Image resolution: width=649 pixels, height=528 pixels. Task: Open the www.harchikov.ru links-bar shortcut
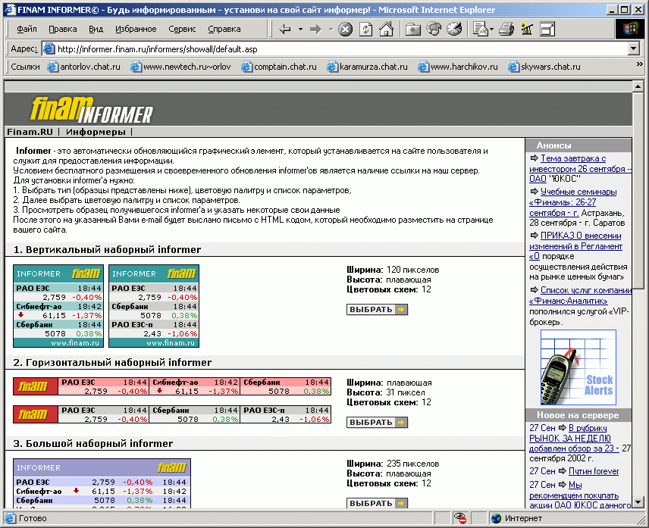click(x=458, y=67)
